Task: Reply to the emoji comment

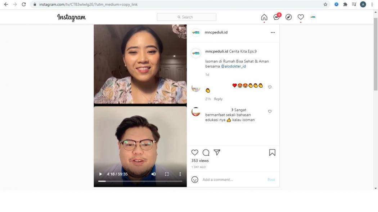Action: tap(218, 99)
